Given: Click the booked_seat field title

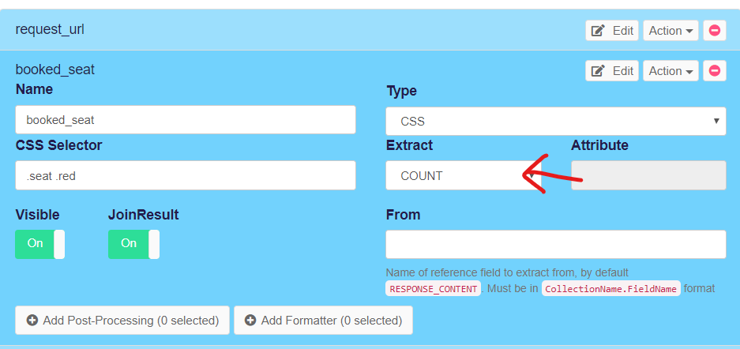Looking at the screenshot, I should coord(55,69).
